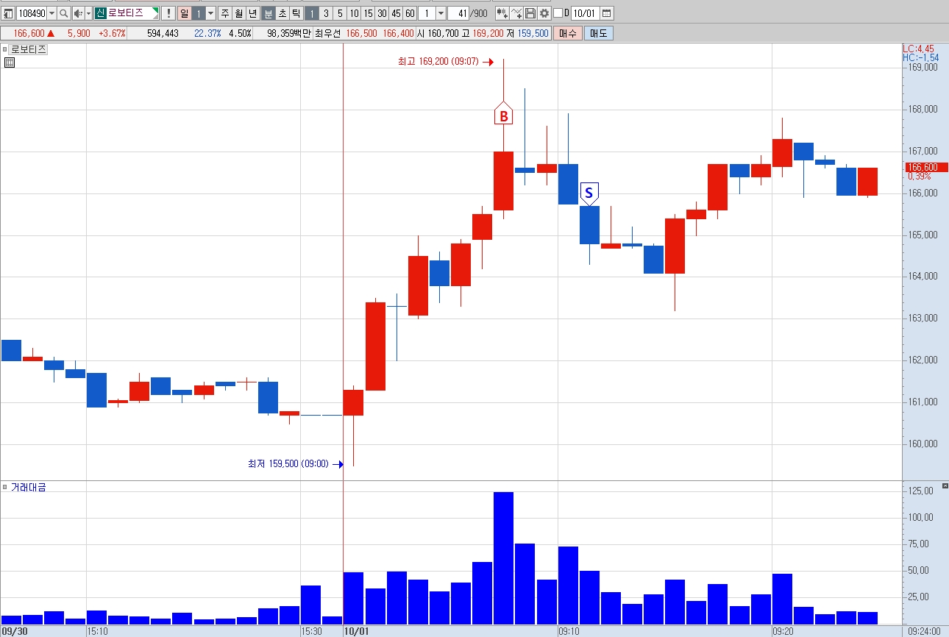This screenshot has width=949, height=637.
Task: Click the candlestick chart type icon
Action: (x=501, y=13)
